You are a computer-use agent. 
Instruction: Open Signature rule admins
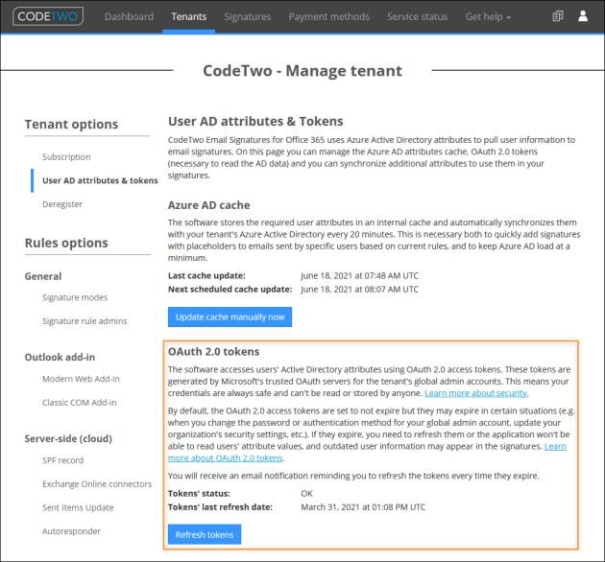click(85, 320)
